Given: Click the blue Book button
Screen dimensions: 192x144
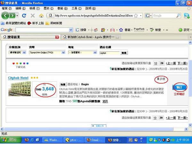Looking at the screenshot, I should [x=180, y=87].
